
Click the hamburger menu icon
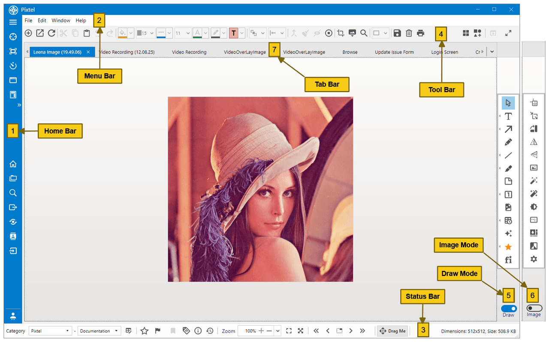coord(13,22)
